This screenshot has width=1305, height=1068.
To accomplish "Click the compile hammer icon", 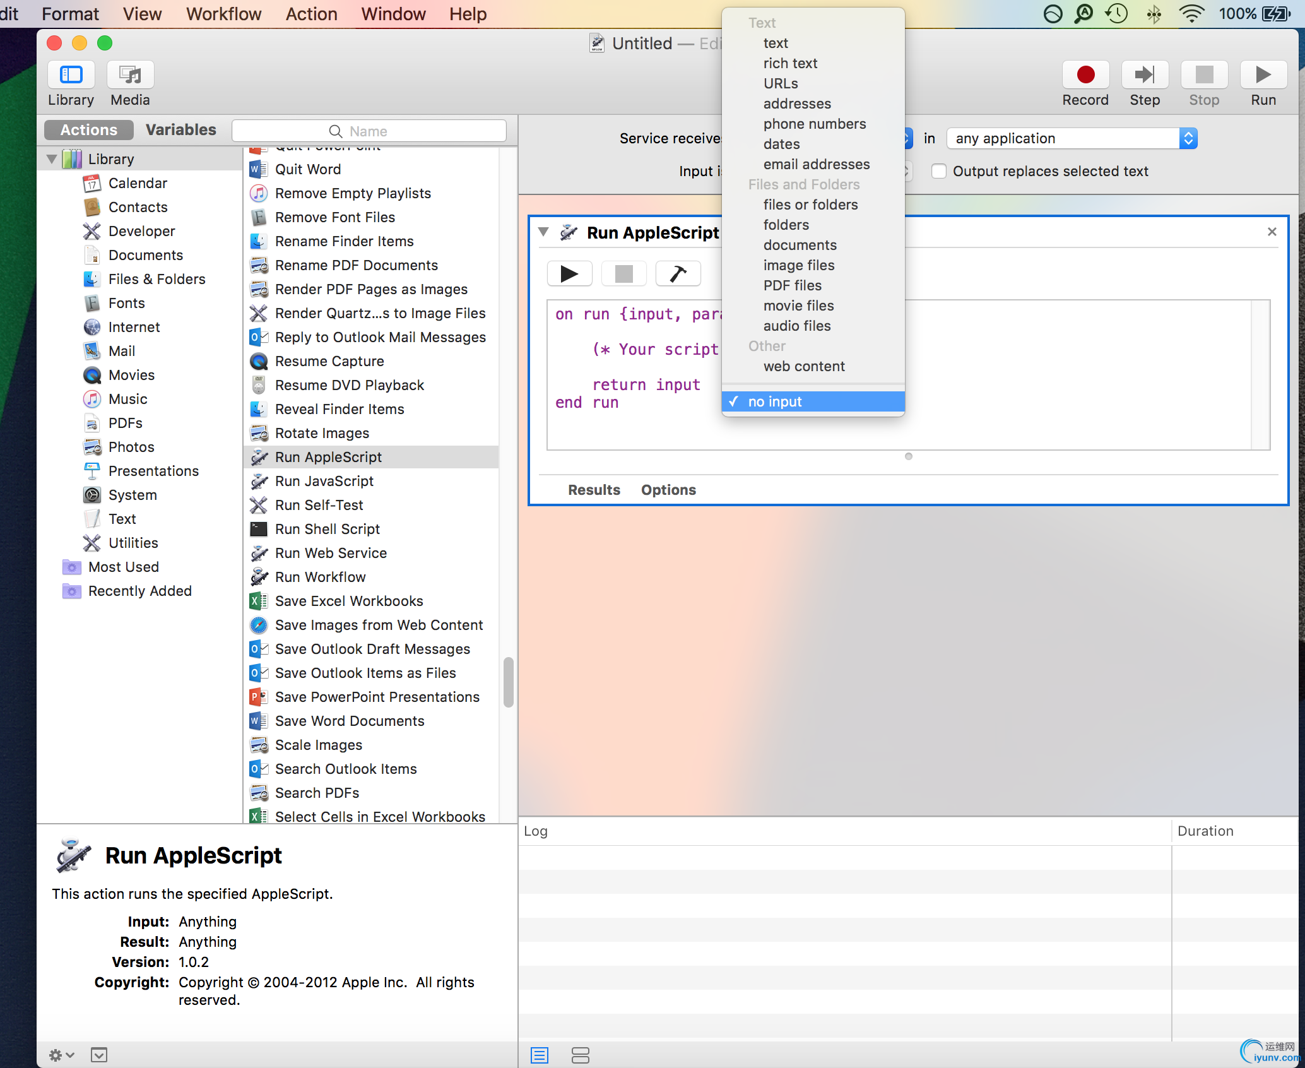I will (678, 274).
